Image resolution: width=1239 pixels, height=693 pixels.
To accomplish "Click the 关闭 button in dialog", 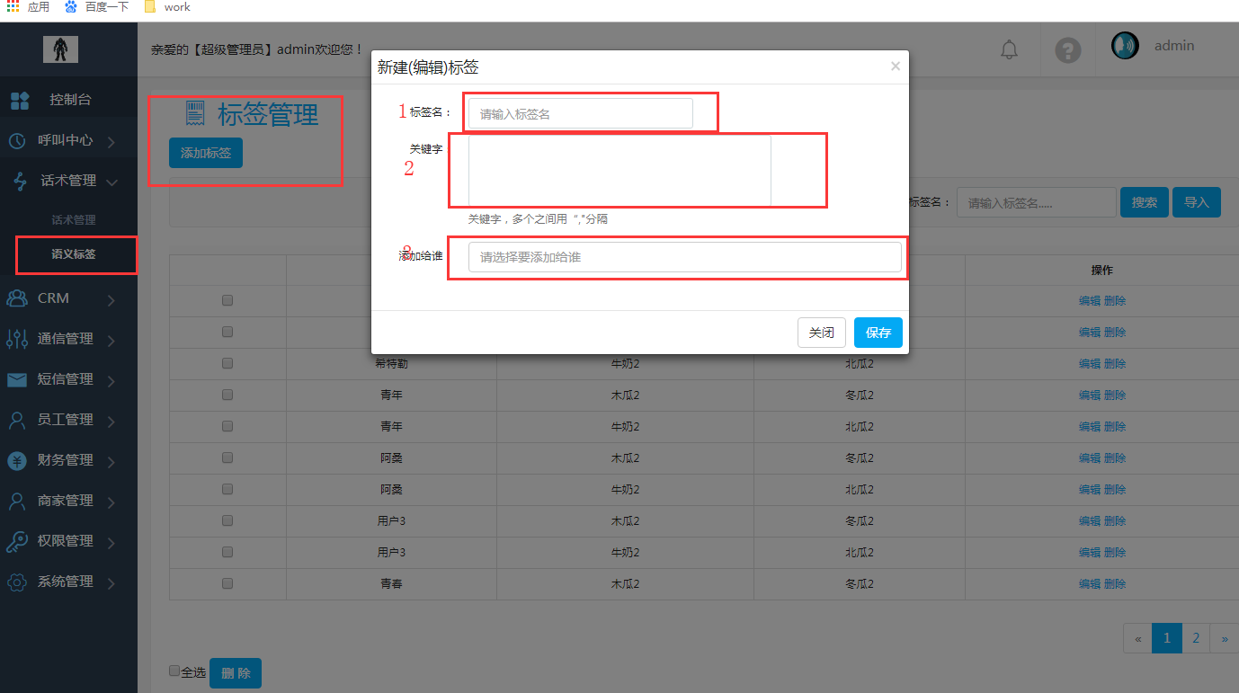I will point(821,333).
